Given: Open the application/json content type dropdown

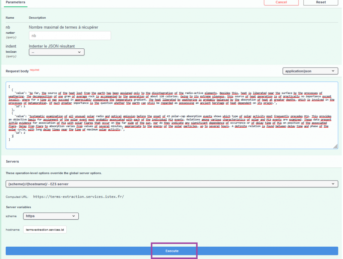Looking at the screenshot, I should 310,71.
